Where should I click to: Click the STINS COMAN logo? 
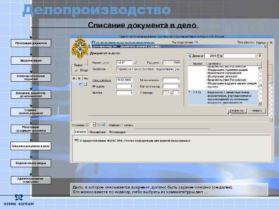click(19, 200)
